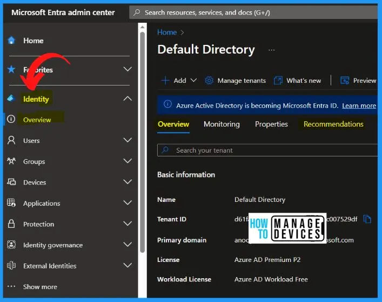Viewport: 382px width, 302px height.
Task: Collapse the Identity section chevron
Action: 128,99
